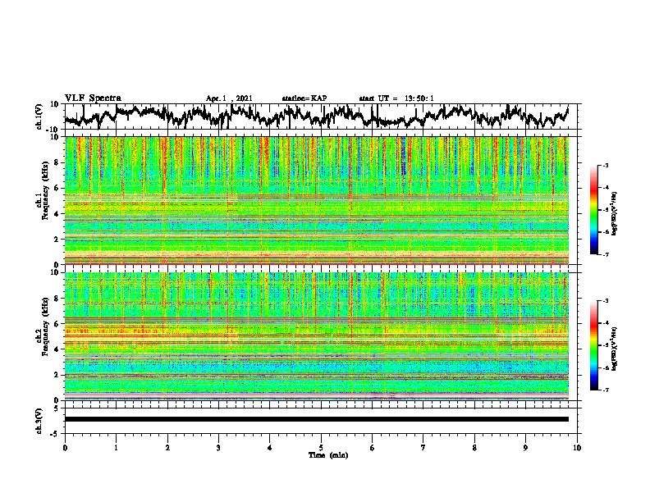Click the time axis tick label "0"

65,448
